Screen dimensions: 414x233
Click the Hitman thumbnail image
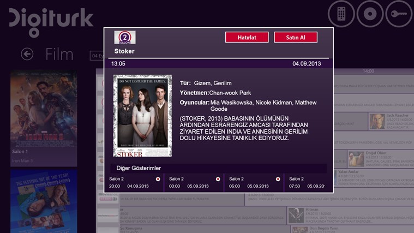point(296,216)
